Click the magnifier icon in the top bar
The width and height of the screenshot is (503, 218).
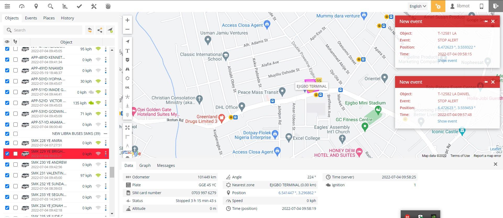pyautogui.click(x=51, y=6)
